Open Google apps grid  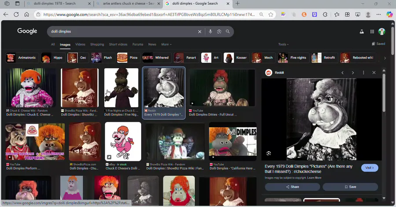click(x=372, y=32)
